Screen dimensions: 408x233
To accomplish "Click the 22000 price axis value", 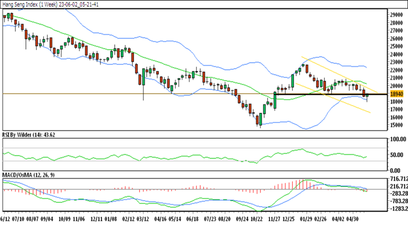I will 396,70.
